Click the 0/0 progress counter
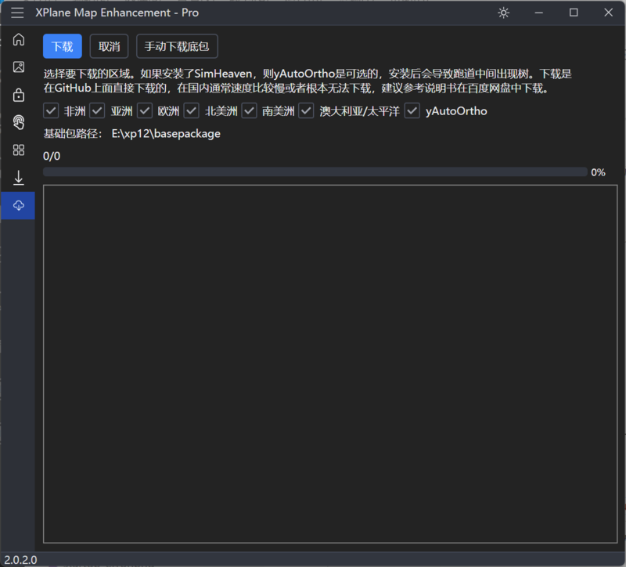626x567 pixels. pyautogui.click(x=52, y=156)
